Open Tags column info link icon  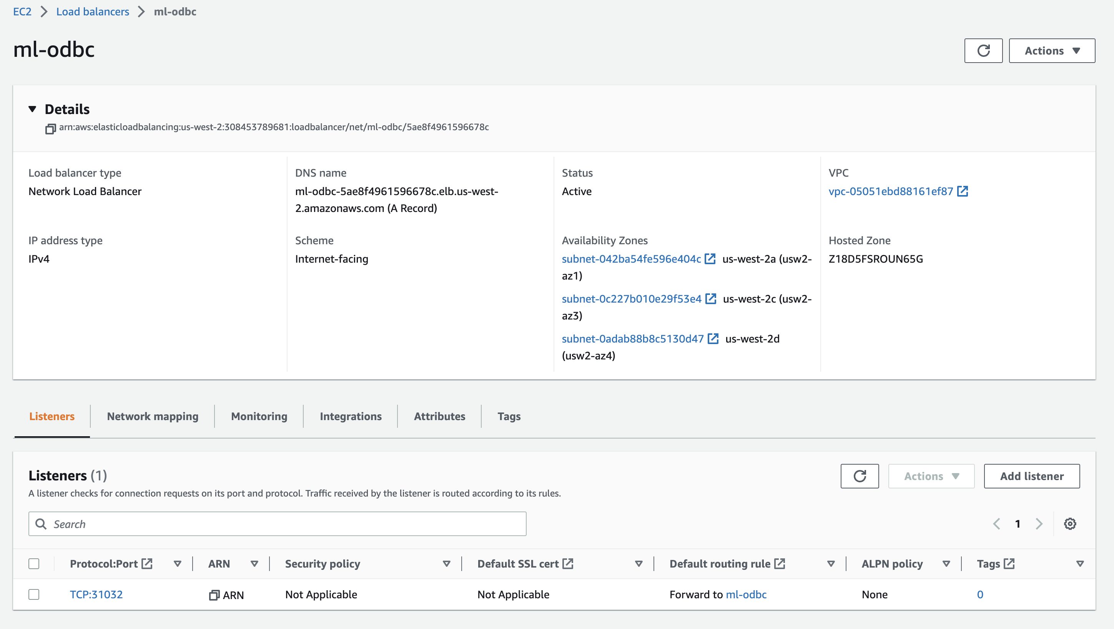1009,563
